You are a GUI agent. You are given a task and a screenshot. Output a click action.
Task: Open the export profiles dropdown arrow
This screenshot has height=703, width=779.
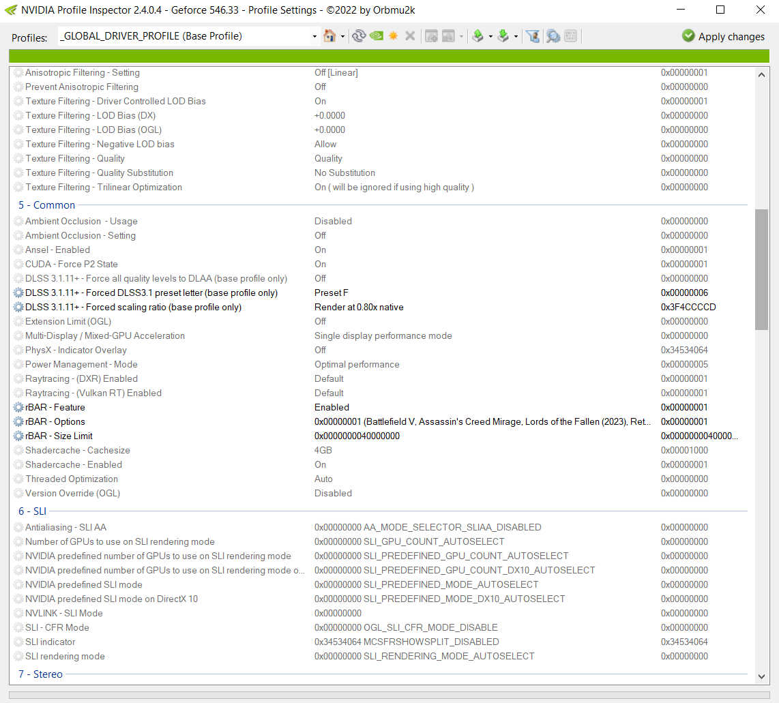[x=490, y=36]
